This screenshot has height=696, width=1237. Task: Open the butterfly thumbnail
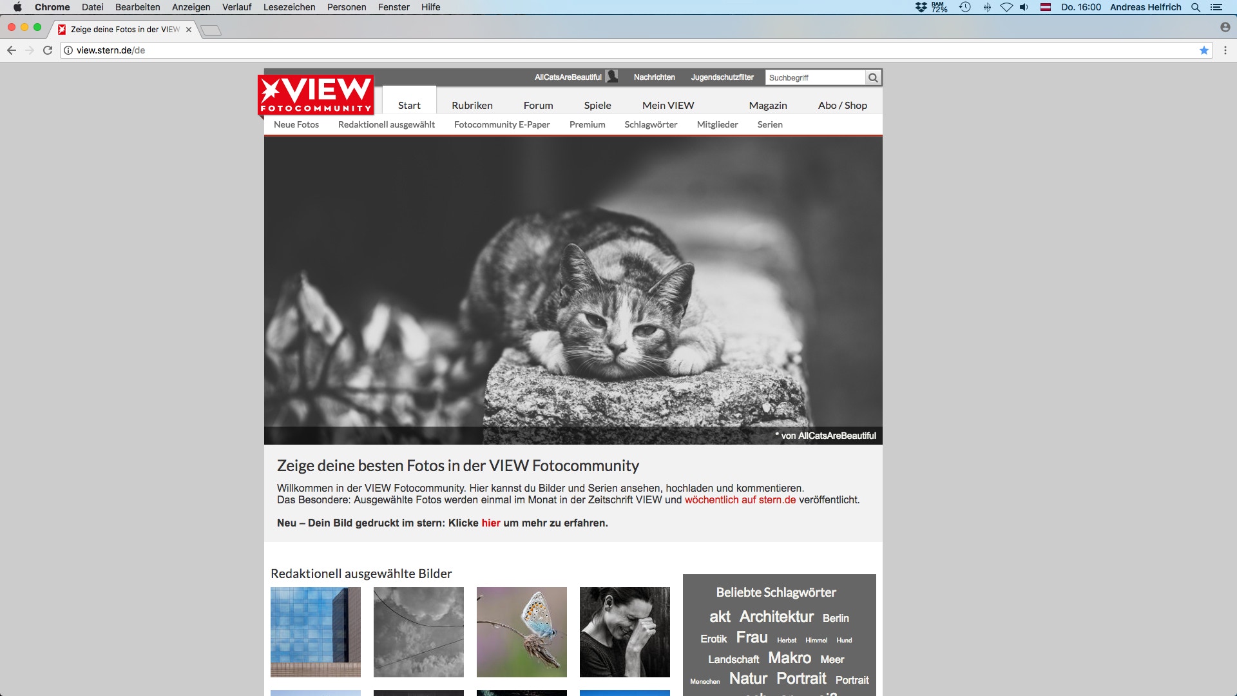tap(522, 632)
